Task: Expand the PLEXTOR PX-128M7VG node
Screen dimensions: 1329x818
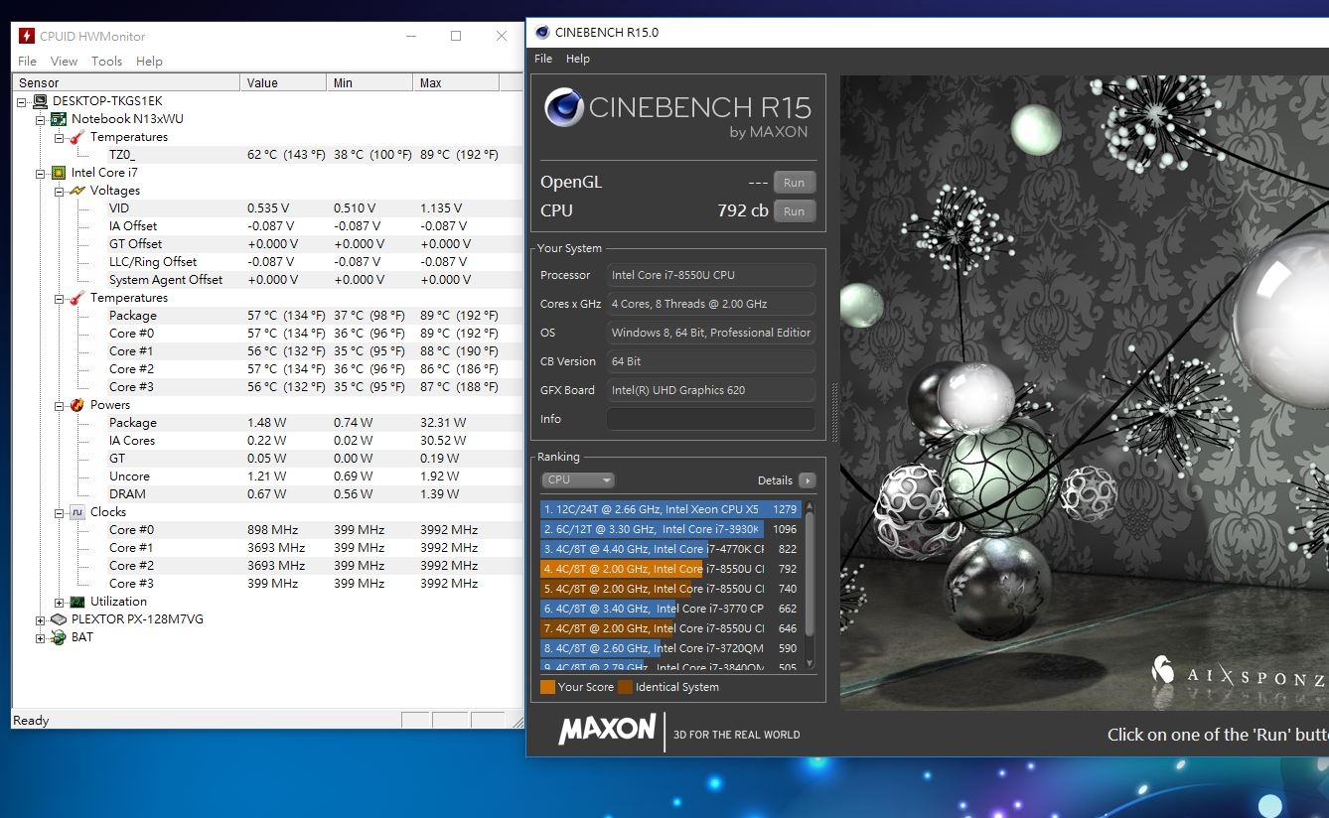Action: (41, 619)
